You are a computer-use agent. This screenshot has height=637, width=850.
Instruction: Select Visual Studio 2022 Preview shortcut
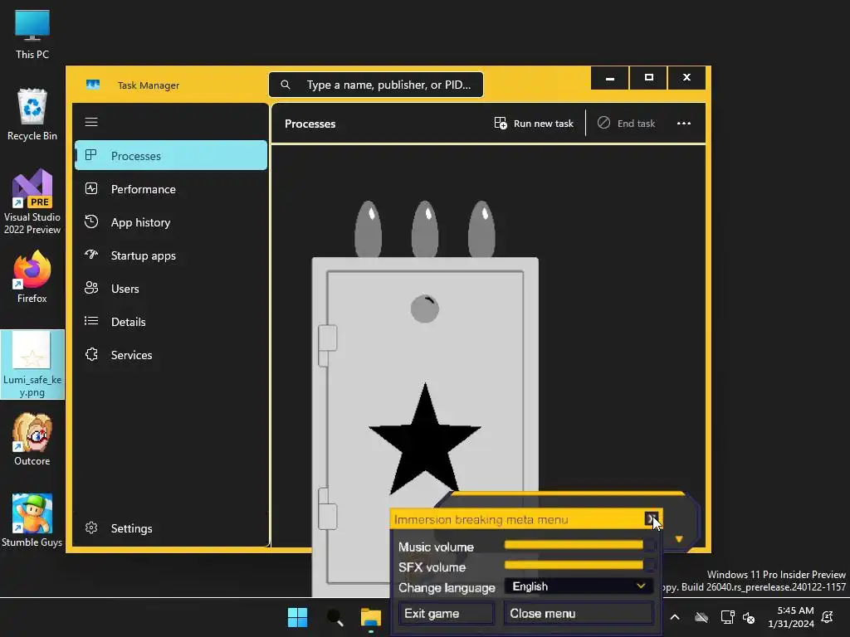pos(32,202)
